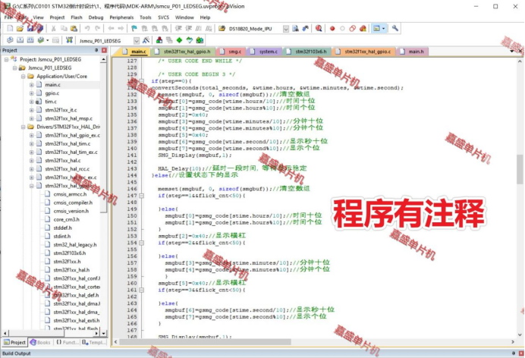Open the Pack Installer

tap(200, 40)
